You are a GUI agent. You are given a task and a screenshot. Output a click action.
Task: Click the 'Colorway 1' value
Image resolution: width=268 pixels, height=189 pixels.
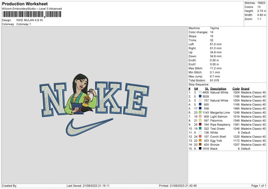pyautogui.click(x=24, y=24)
